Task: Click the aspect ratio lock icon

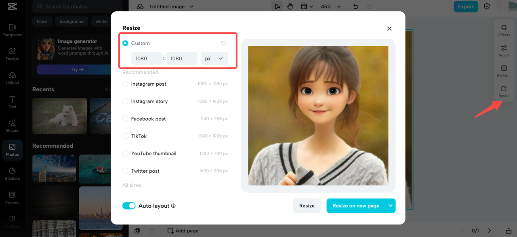Action: click(164, 58)
